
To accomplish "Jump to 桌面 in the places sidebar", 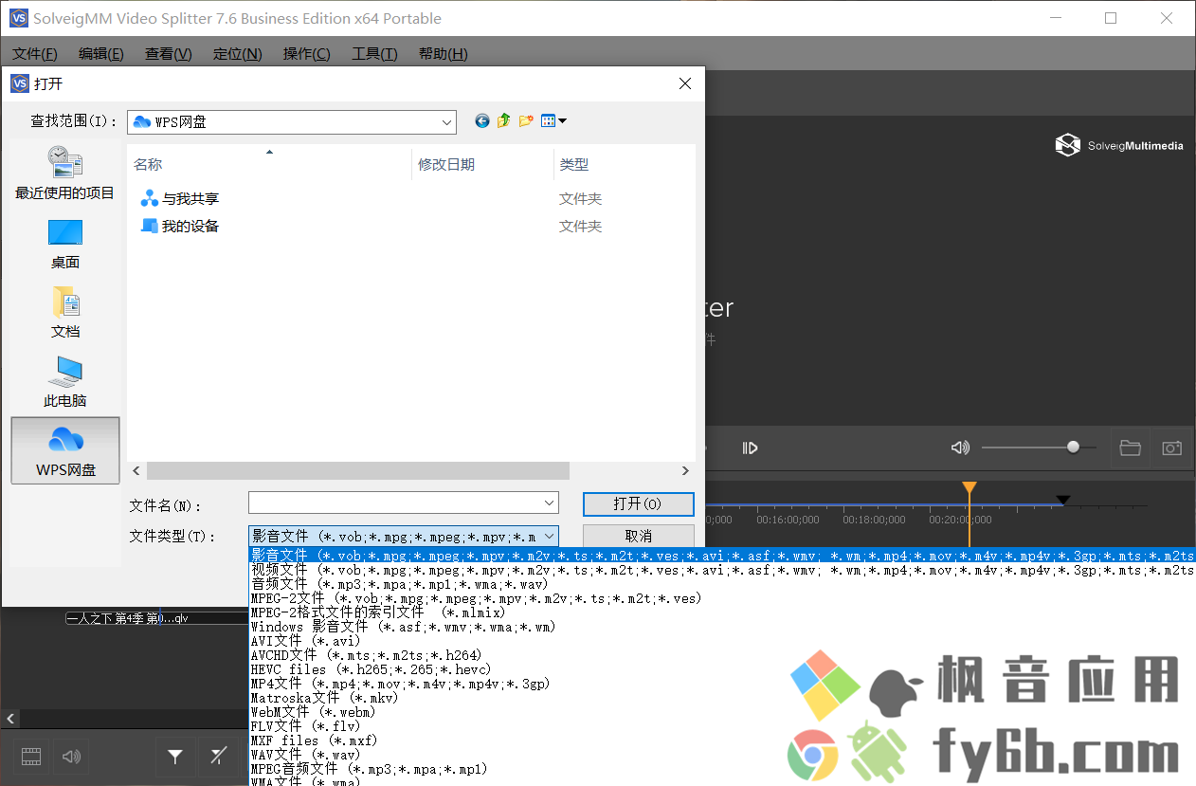I will point(64,244).
